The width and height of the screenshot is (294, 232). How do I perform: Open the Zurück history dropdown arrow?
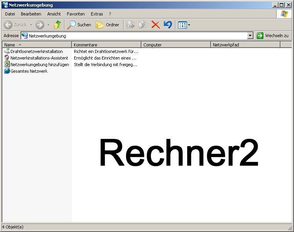click(x=31, y=25)
